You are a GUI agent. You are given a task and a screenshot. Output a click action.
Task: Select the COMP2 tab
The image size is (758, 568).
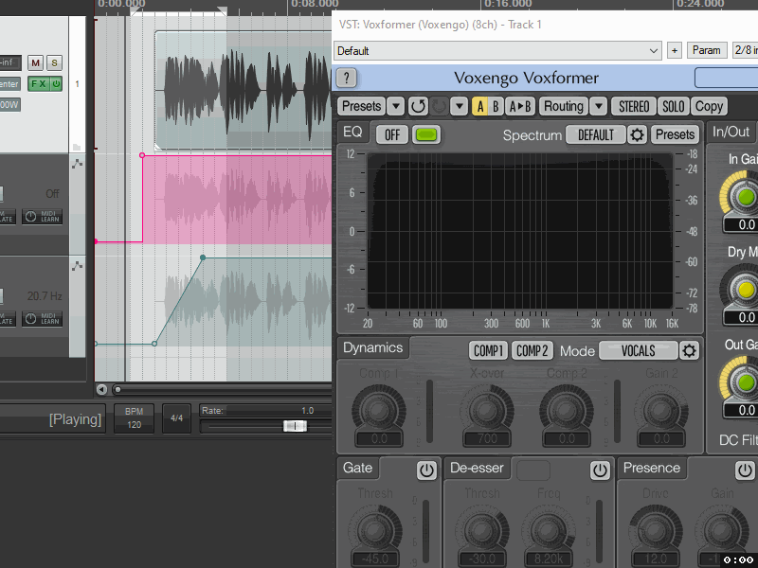[x=532, y=350]
